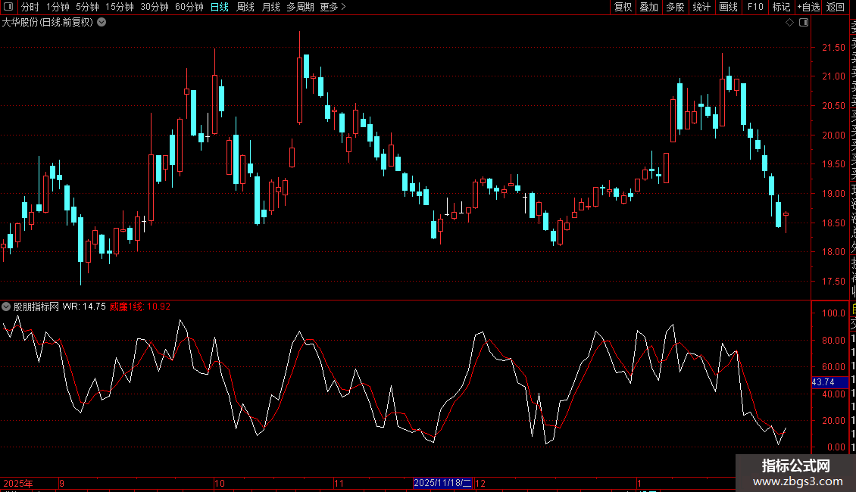This screenshot has height=492, width=856.
Task: Select the 1分钟 period
Action: (x=58, y=7)
